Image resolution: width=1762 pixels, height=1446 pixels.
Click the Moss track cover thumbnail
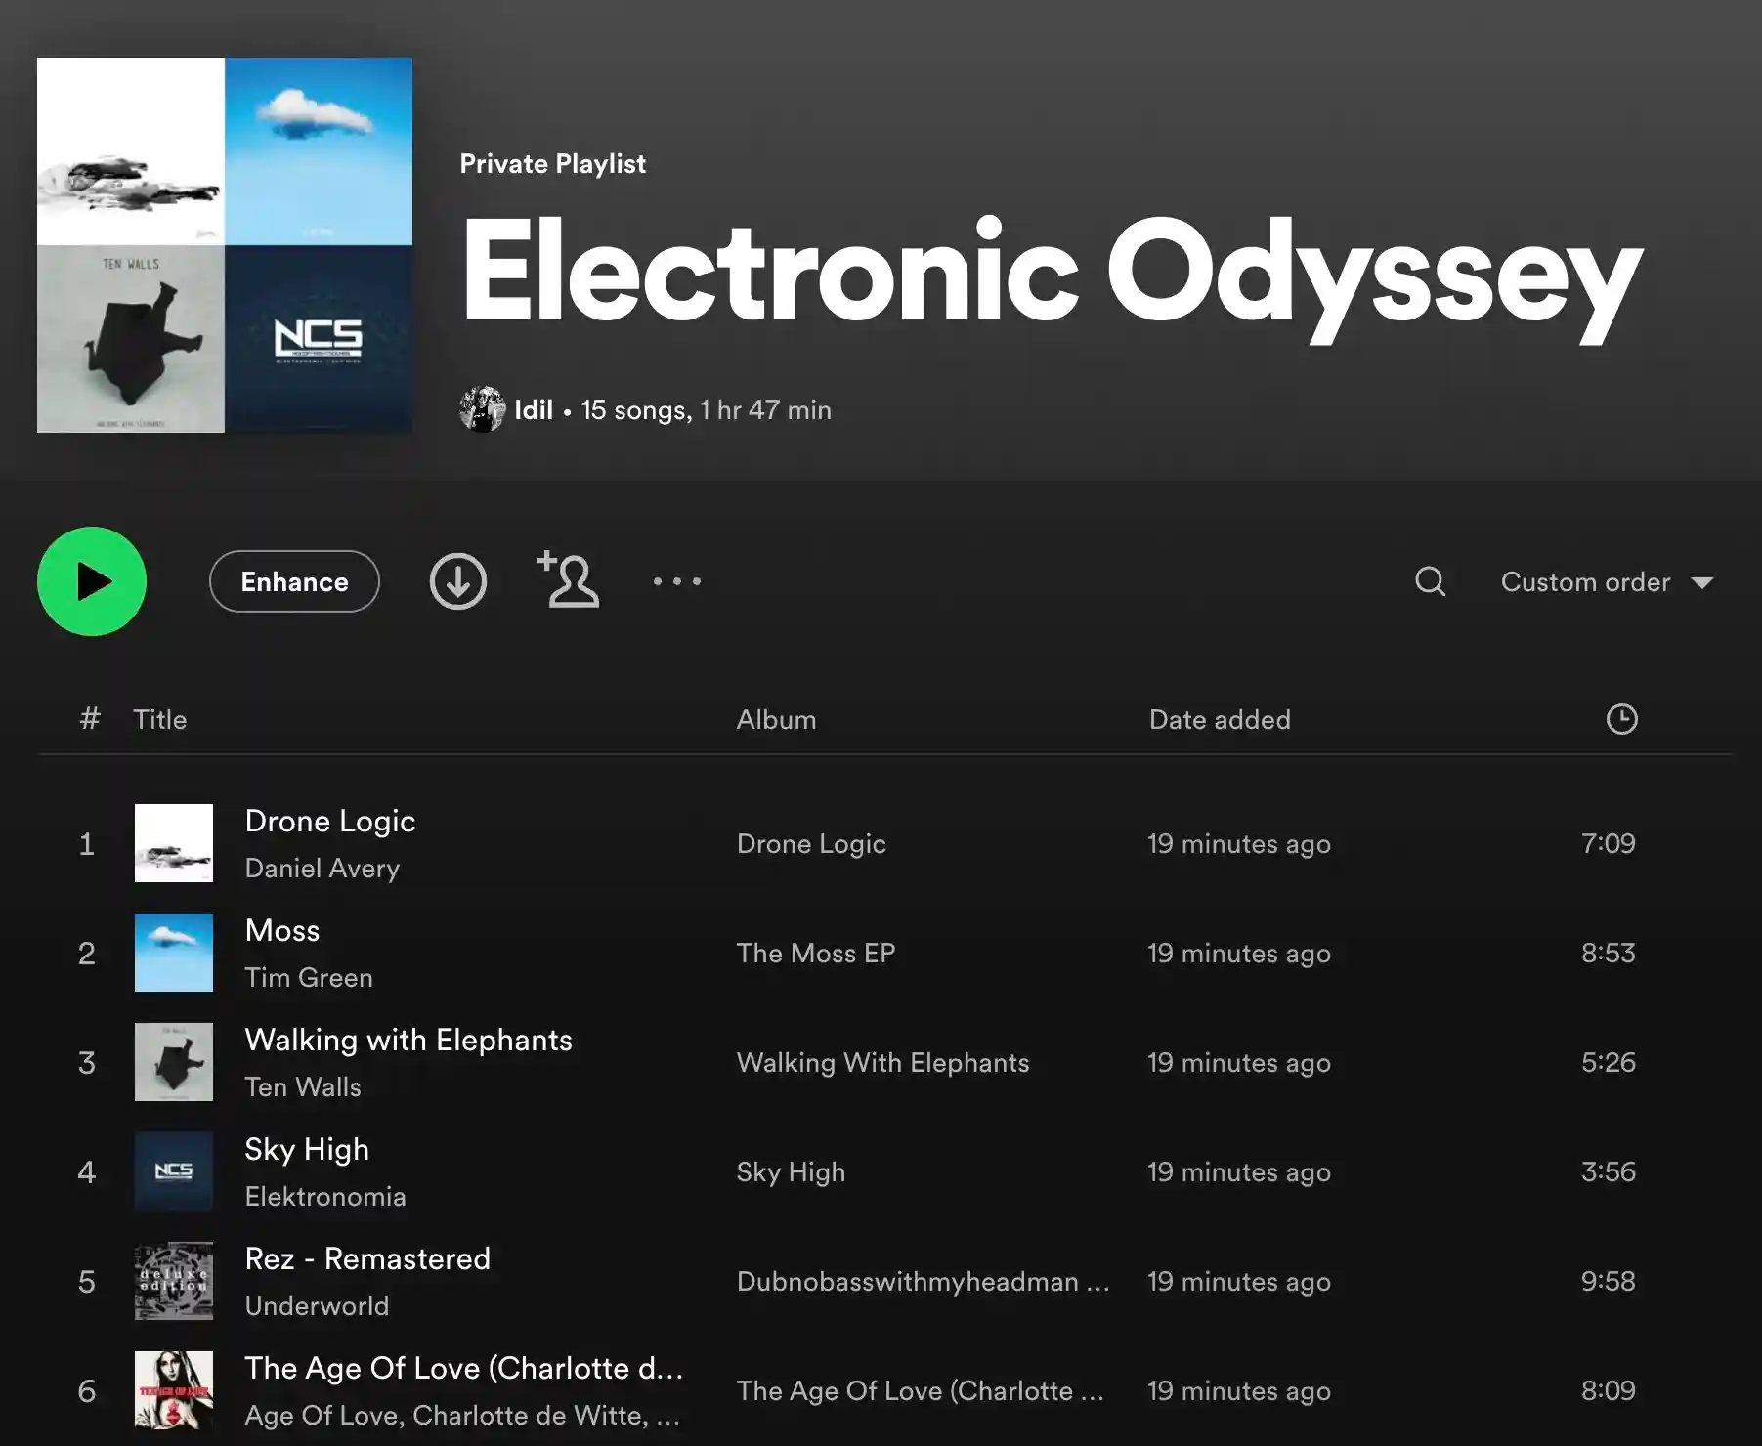point(174,953)
